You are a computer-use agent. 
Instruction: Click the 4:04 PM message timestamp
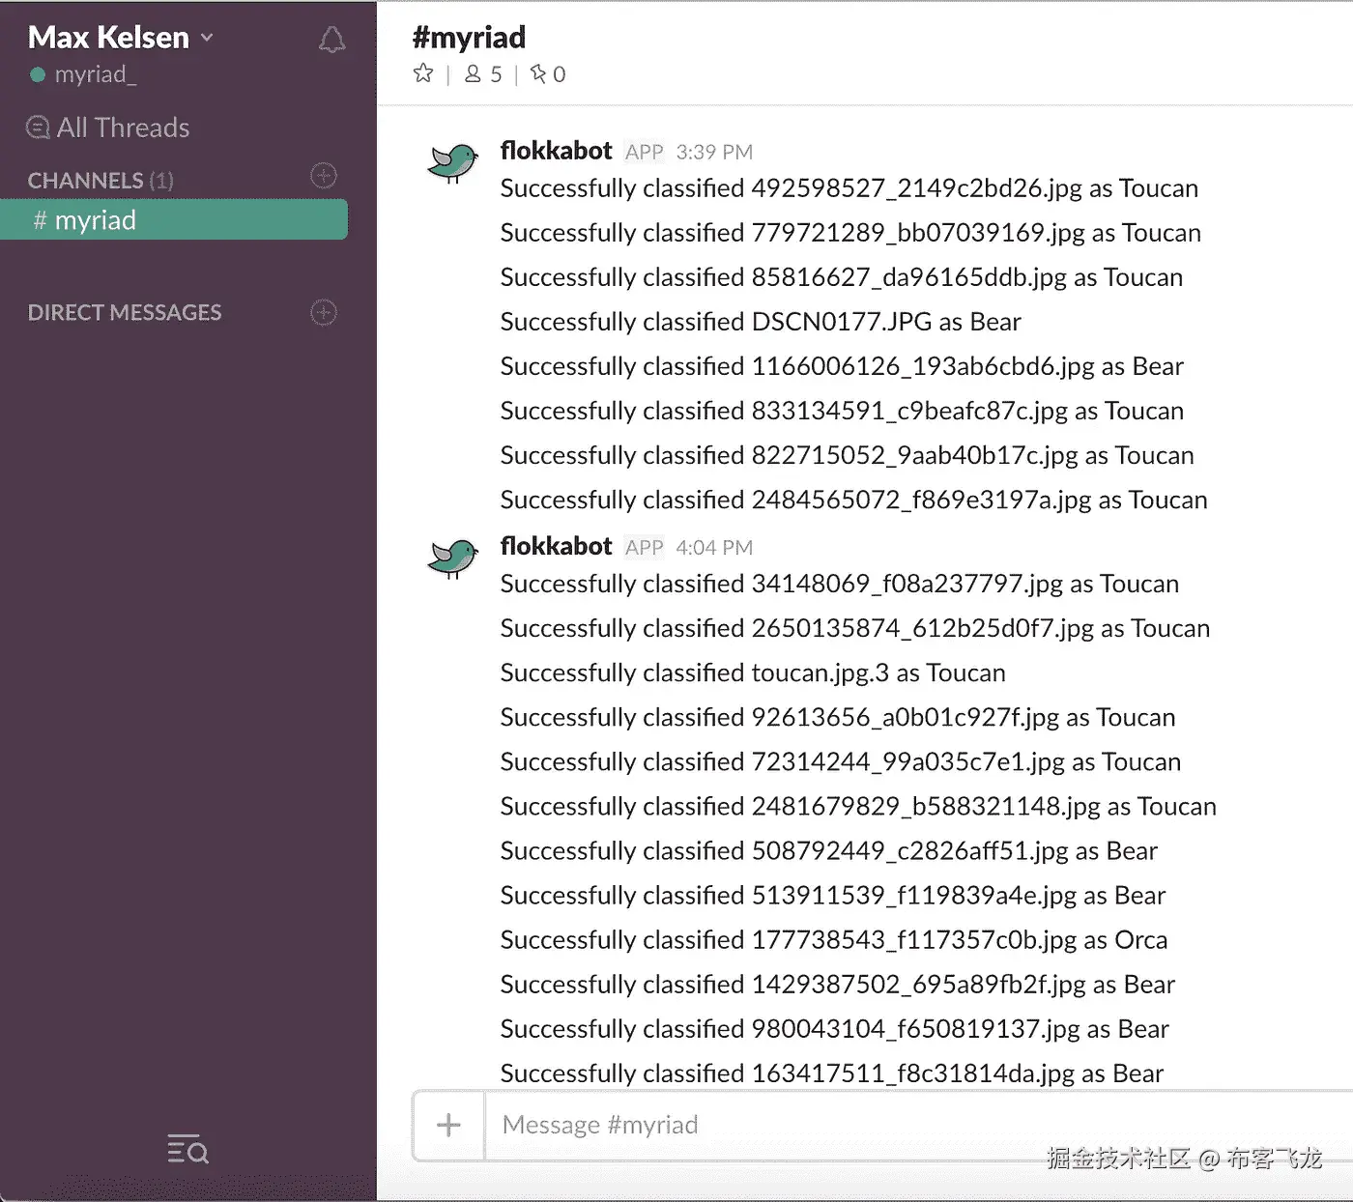pos(714,548)
